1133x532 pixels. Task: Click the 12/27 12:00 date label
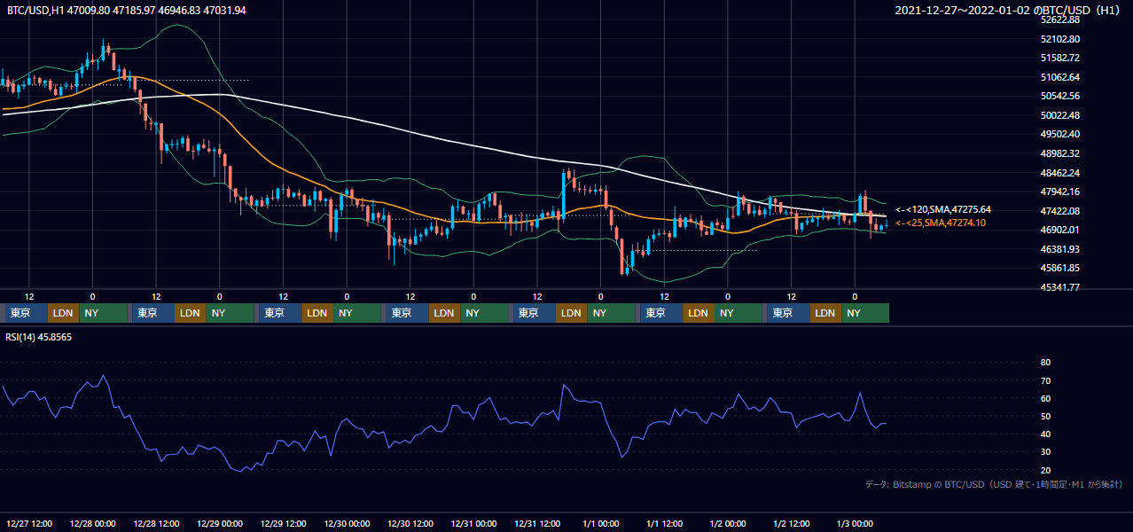[x=29, y=523]
